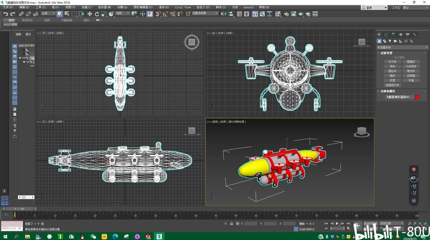Click the Mirror tool icon
The height and width of the screenshot is (240, 430).
click(x=224, y=14)
